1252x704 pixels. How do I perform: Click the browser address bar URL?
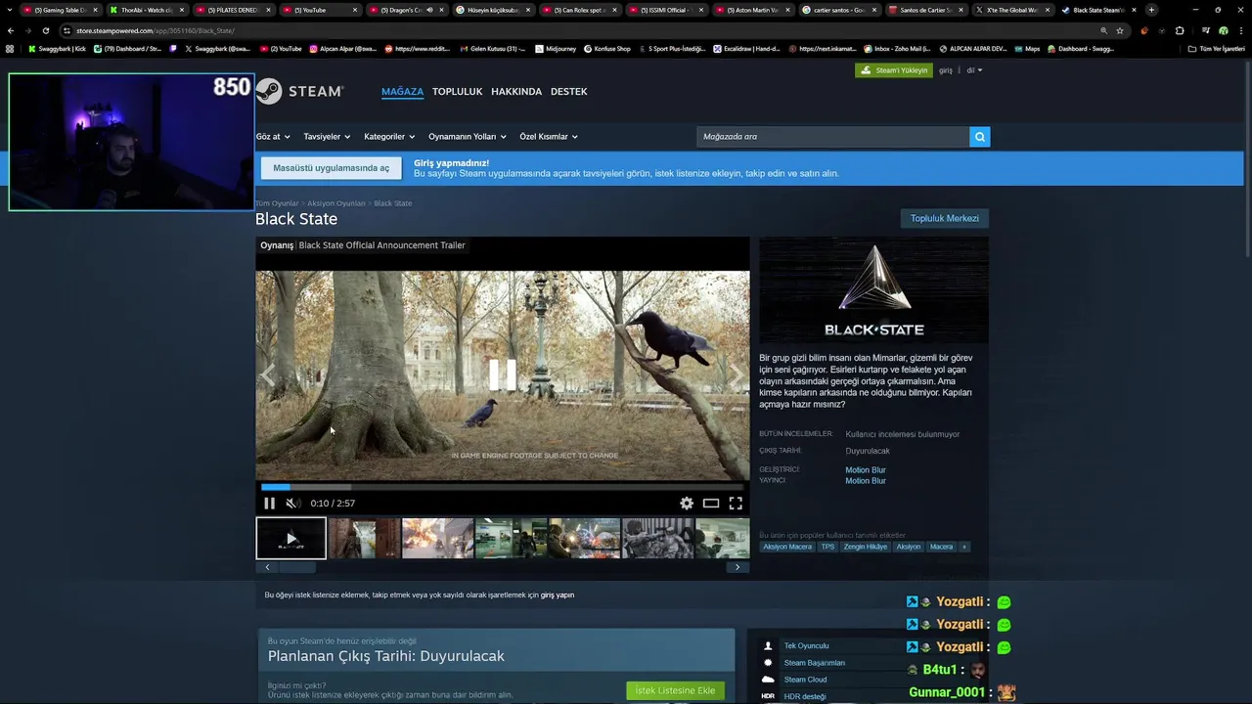[x=155, y=30]
